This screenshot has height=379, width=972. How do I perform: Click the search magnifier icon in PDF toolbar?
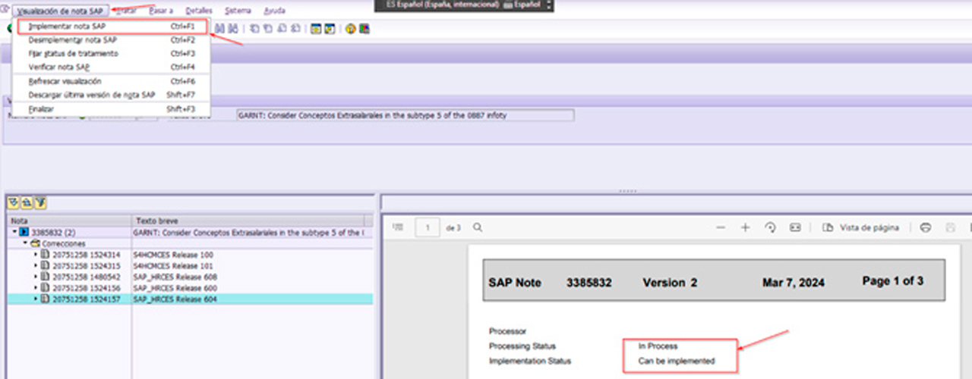click(477, 227)
